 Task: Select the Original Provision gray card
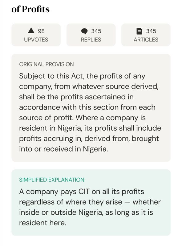(91, 108)
